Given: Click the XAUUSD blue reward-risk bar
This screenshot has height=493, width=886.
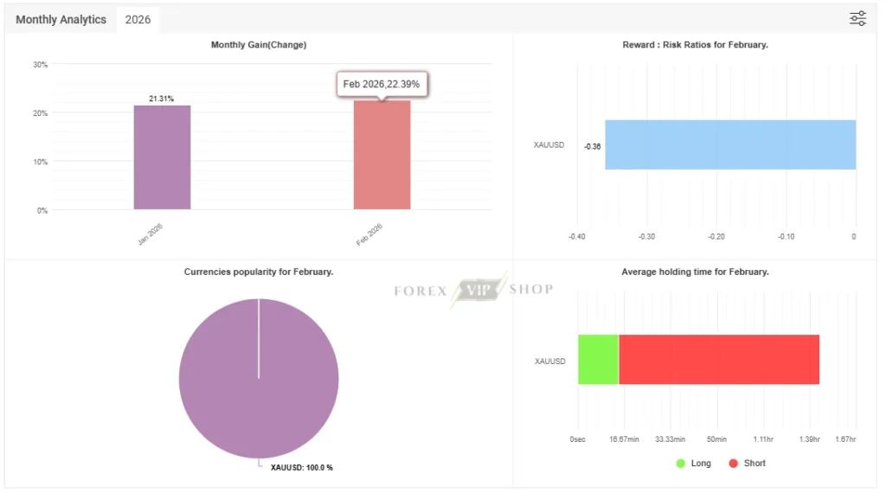Looking at the screenshot, I should [730, 144].
